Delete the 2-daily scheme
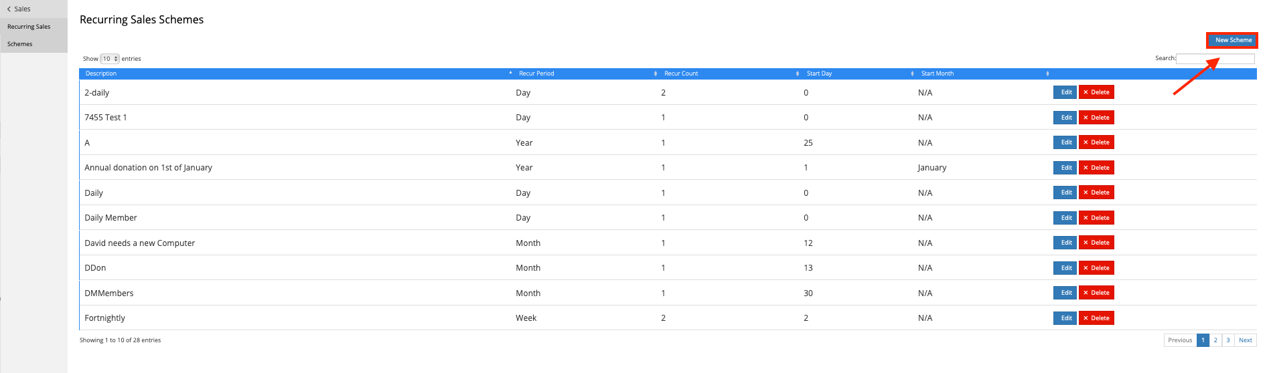The width and height of the screenshot is (1269, 373). (x=1096, y=92)
